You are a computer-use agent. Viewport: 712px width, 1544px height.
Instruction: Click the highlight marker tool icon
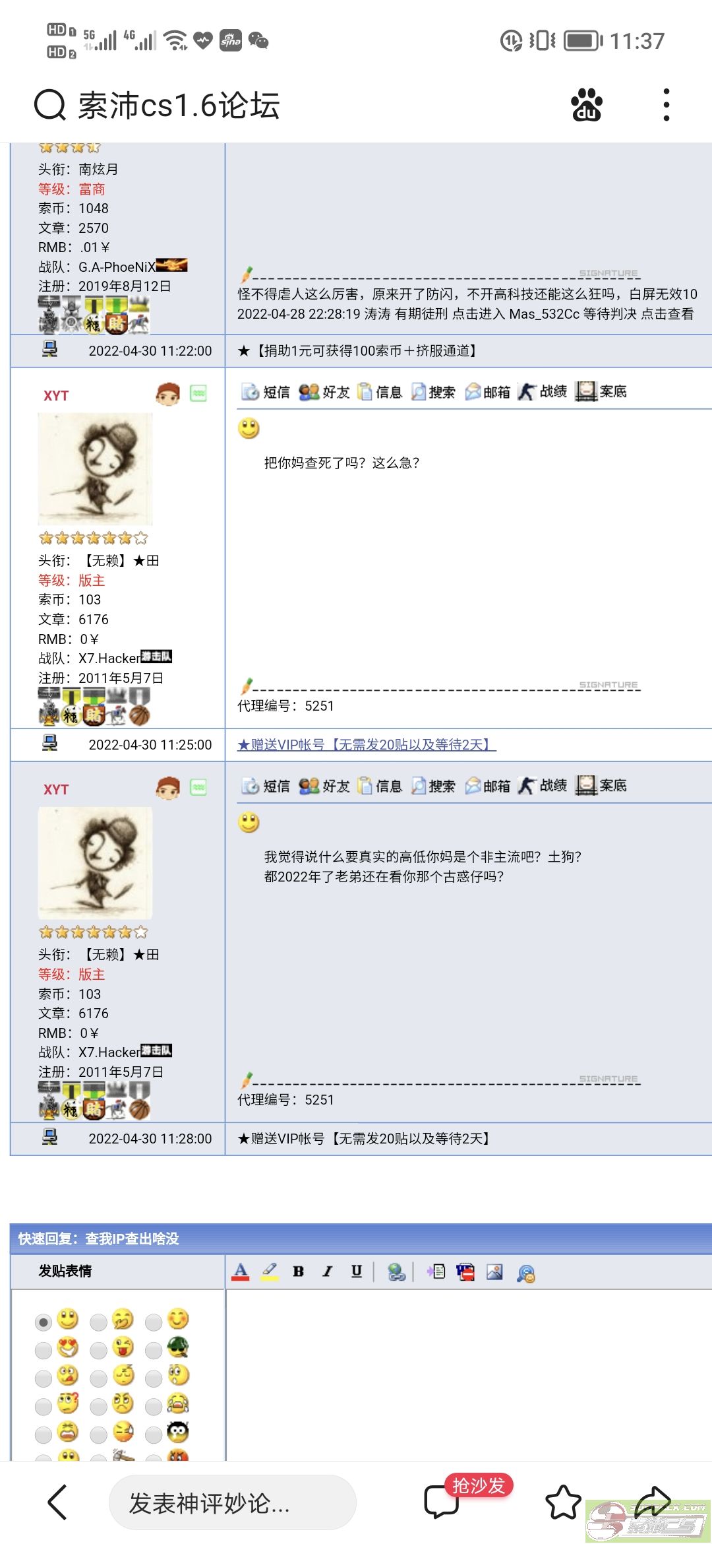pos(269,1271)
